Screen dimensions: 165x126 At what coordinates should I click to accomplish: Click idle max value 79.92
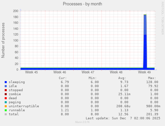[153, 86]
